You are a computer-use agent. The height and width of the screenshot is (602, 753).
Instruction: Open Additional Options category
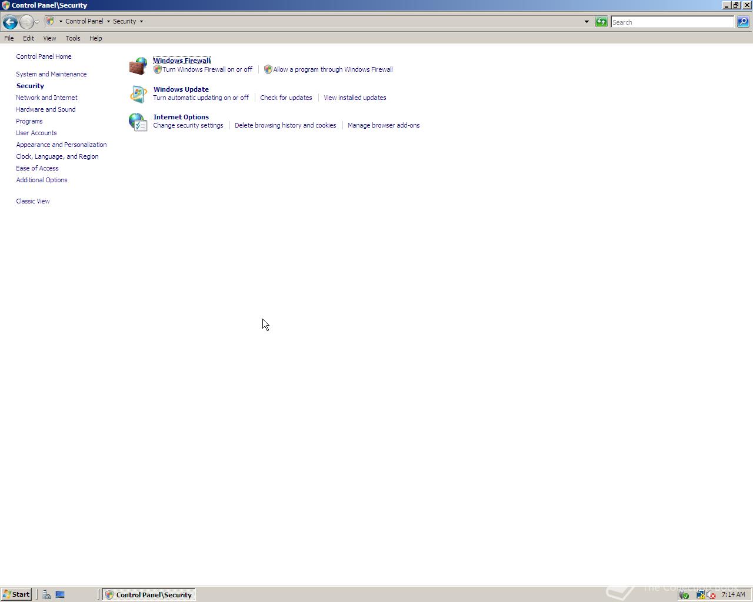42,180
